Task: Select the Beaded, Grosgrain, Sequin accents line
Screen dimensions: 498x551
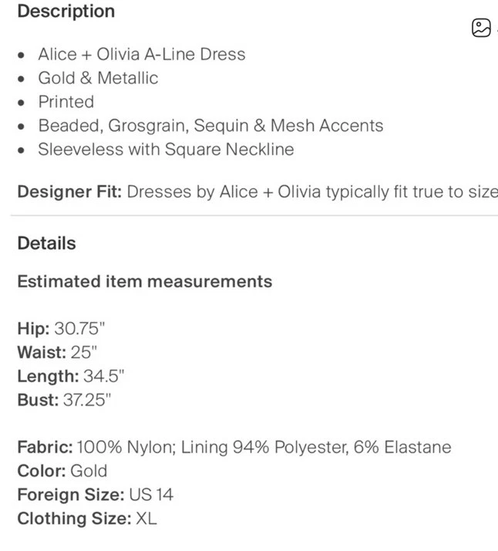Action: click(210, 126)
